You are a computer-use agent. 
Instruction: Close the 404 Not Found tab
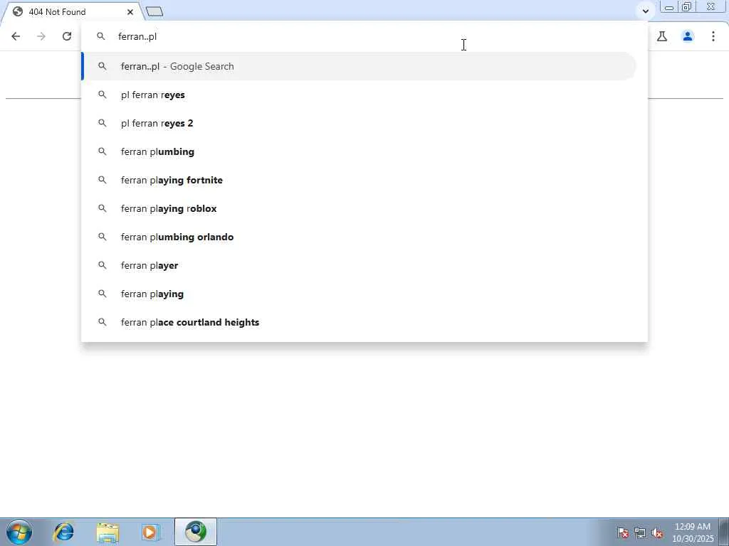click(x=130, y=12)
